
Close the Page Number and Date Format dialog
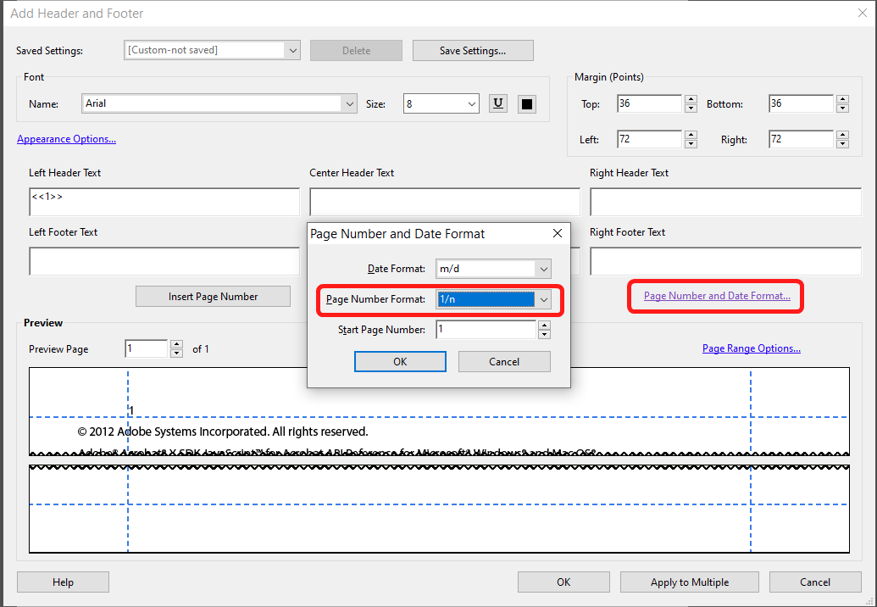coord(557,233)
